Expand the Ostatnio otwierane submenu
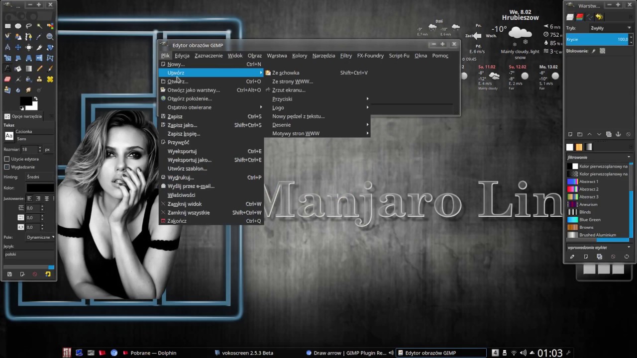The width and height of the screenshot is (637, 358). tap(212, 107)
